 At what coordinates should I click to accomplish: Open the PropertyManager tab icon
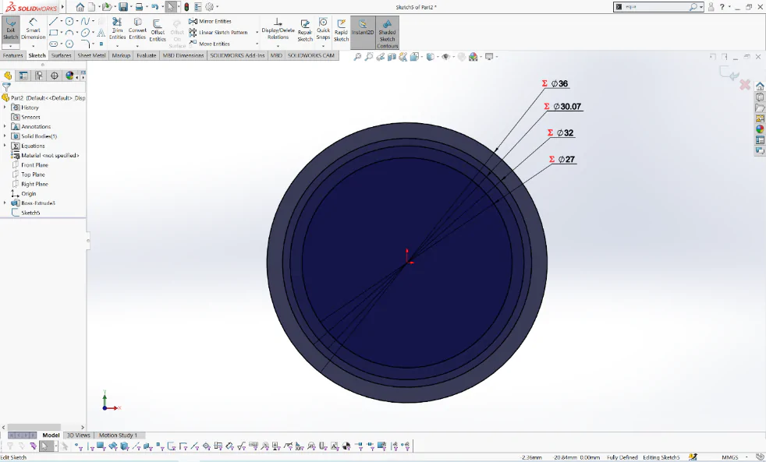tap(23, 76)
